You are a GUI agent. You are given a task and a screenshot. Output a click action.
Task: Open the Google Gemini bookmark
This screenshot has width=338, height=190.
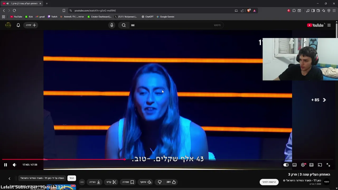(165, 17)
